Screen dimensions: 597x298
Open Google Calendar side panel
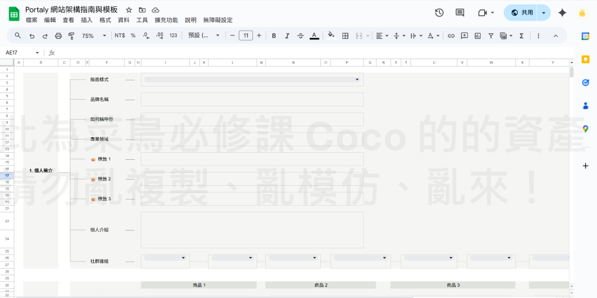(586, 36)
